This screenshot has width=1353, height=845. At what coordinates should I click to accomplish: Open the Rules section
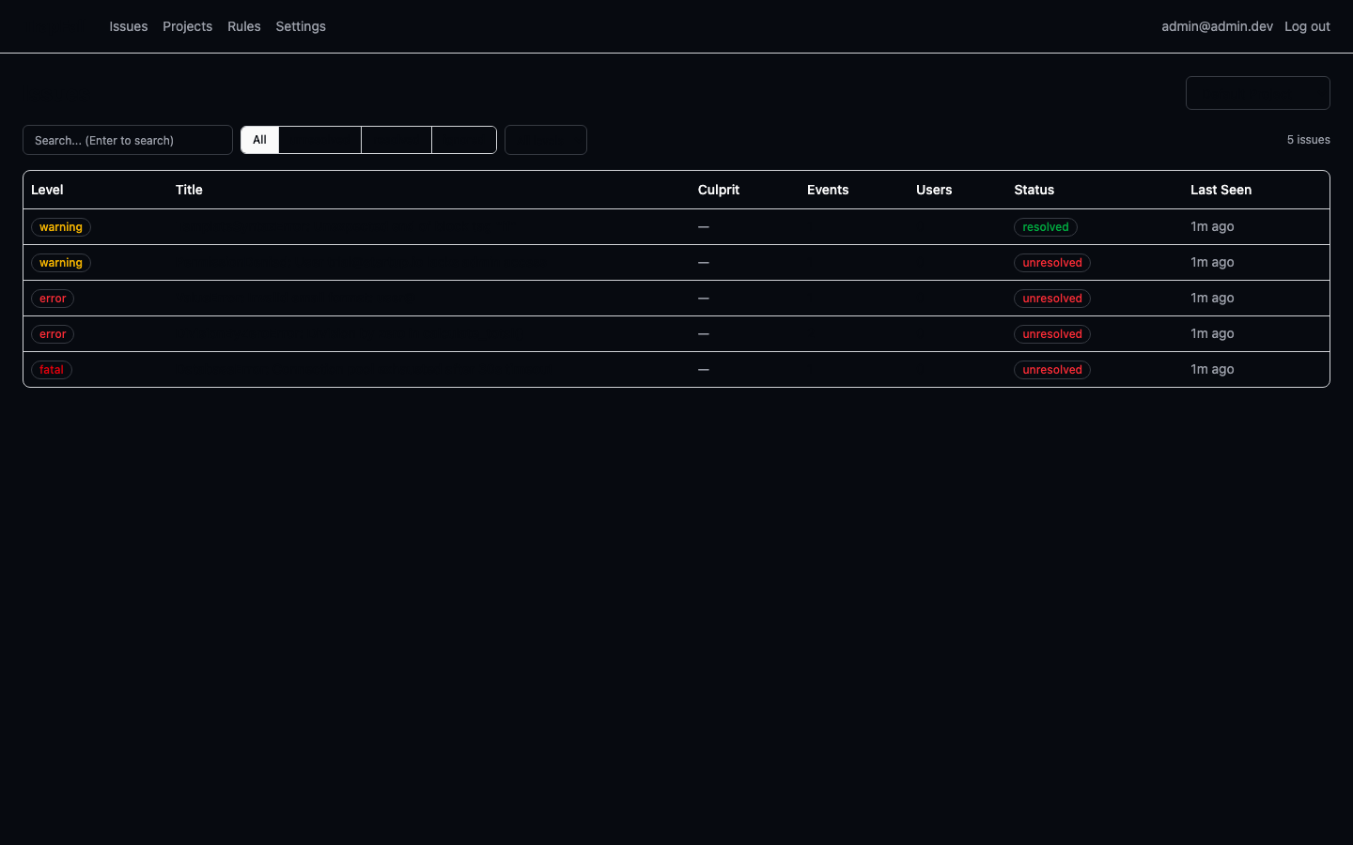pos(244,26)
